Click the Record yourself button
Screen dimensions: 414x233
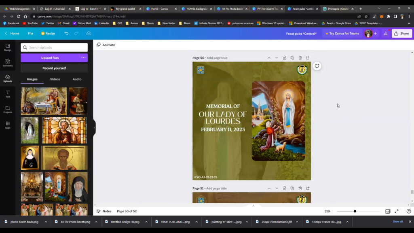click(54, 68)
